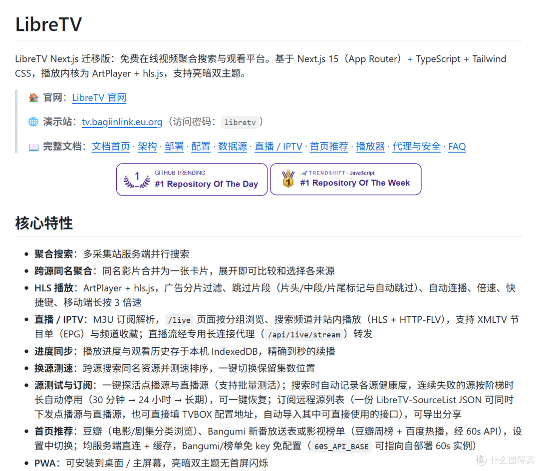539x471 pixels.
Task: Open the LibreTV 官网 link
Action: [x=99, y=98]
